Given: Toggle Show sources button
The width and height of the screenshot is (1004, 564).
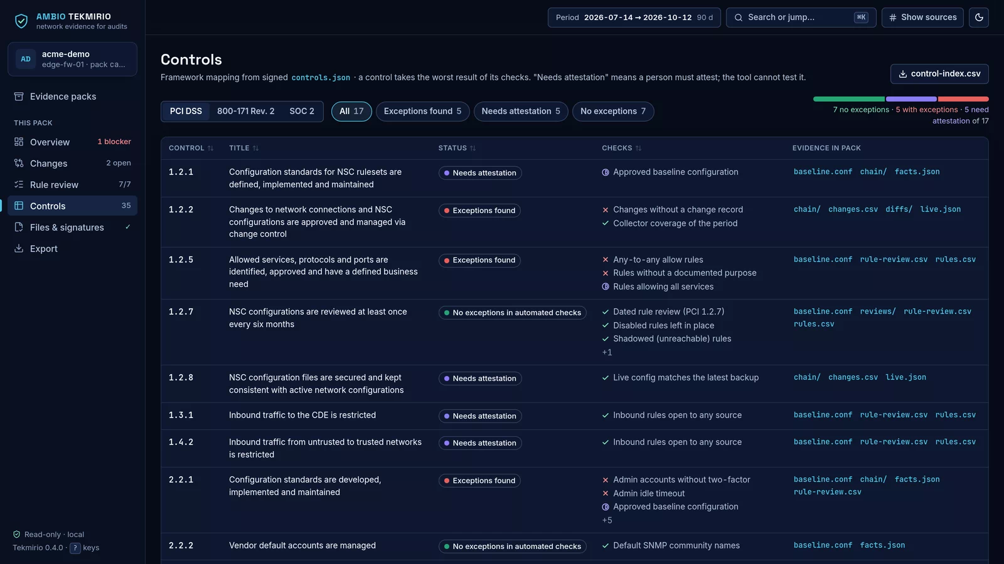Looking at the screenshot, I should pos(922,18).
